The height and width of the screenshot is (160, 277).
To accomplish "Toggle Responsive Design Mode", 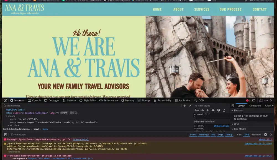I will point(261,100).
